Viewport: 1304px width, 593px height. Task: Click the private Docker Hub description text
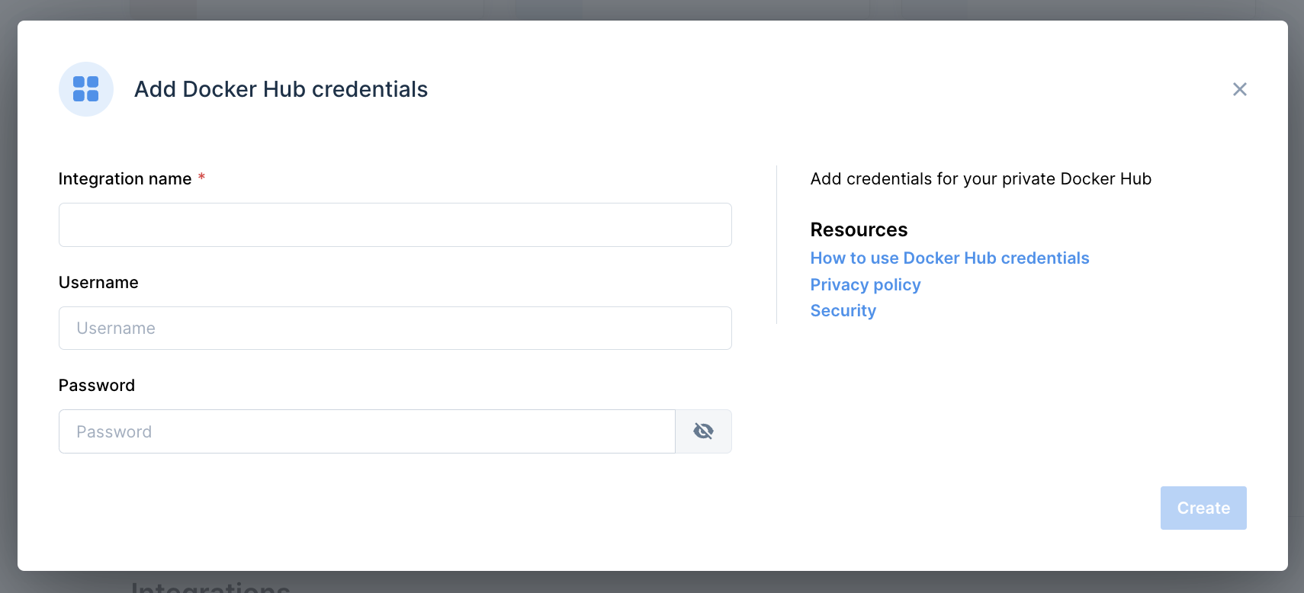click(x=981, y=179)
